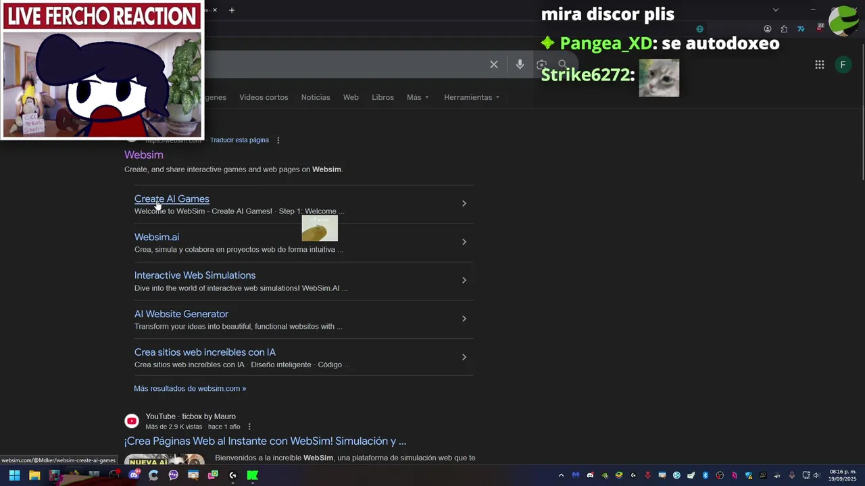Open network icon in system tray
The height and width of the screenshot is (486, 865).
[x=806, y=475]
